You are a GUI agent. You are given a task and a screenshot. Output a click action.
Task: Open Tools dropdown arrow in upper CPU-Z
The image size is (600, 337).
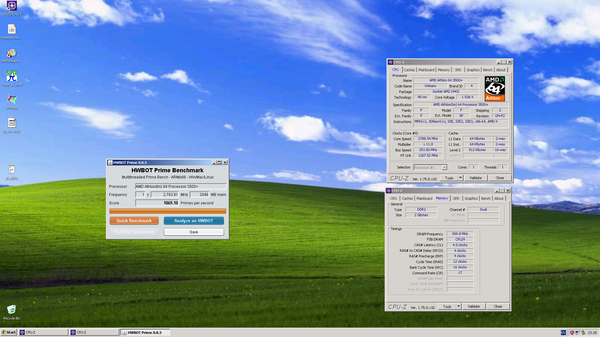coord(460,178)
